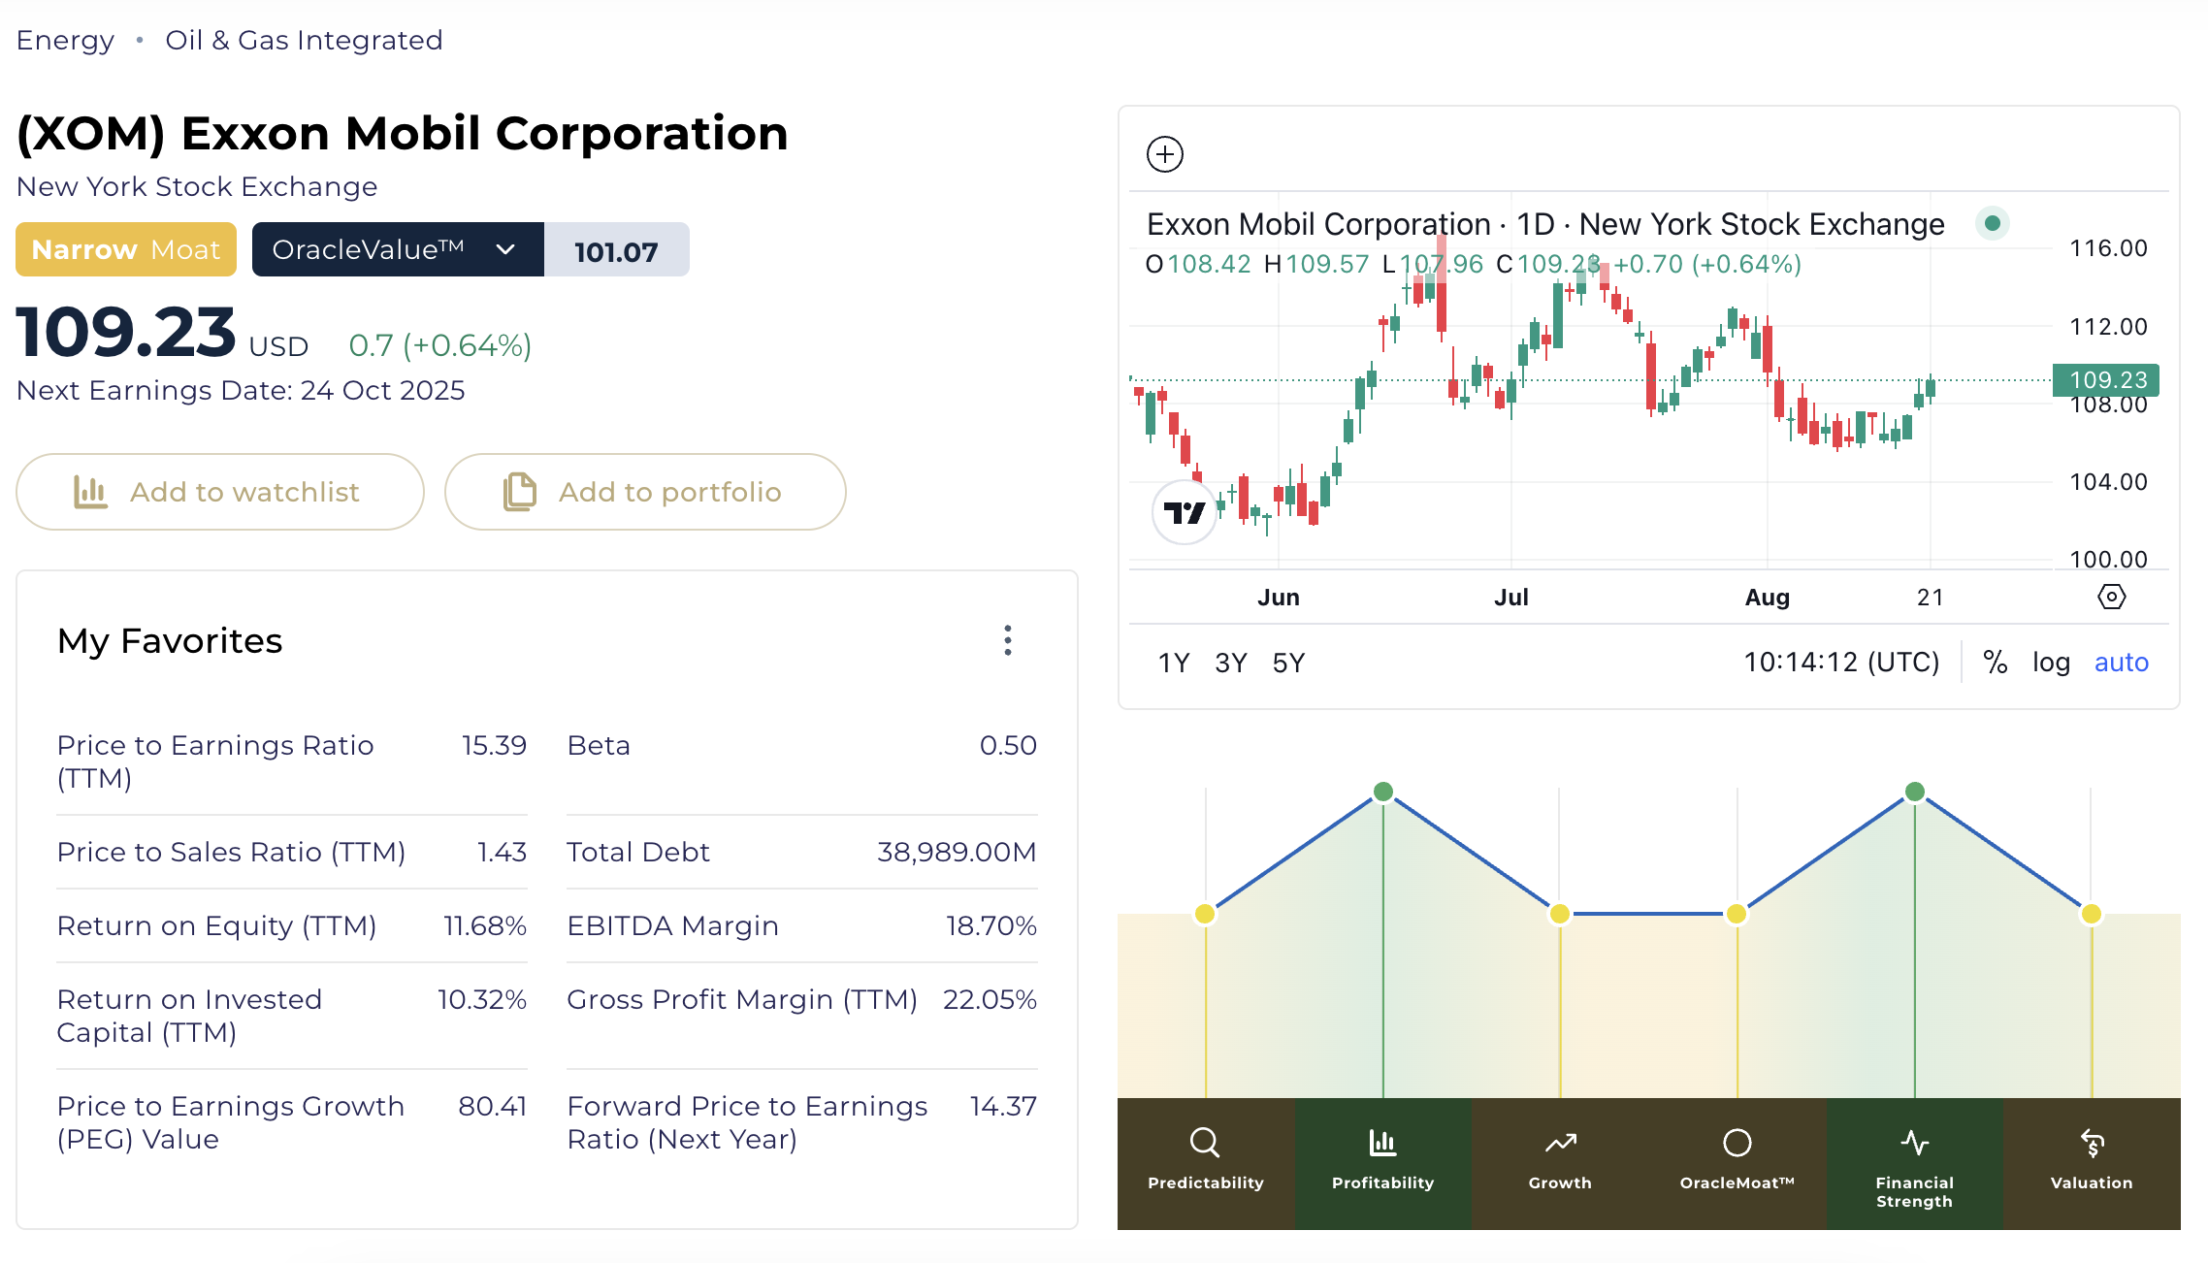Open the Valuation tab

point(2092,1164)
